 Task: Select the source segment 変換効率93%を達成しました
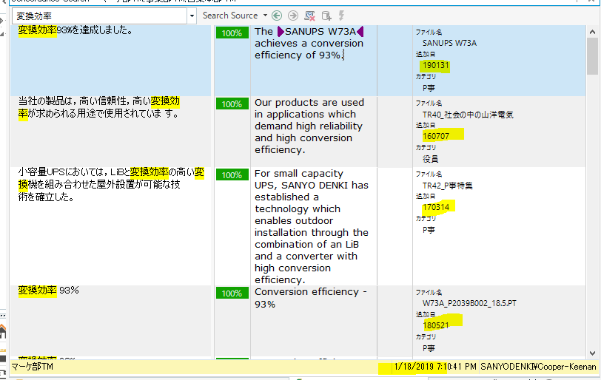pyautogui.click(x=75, y=30)
